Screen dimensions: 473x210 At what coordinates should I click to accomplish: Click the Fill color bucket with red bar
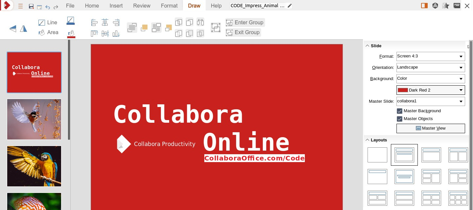point(71,34)
